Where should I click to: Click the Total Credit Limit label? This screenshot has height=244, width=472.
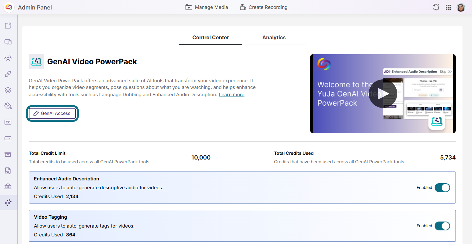47,153
